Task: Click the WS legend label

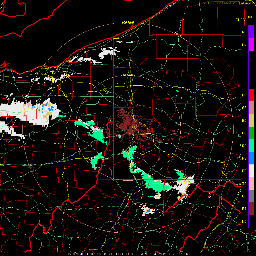Action: coord(244,158)
